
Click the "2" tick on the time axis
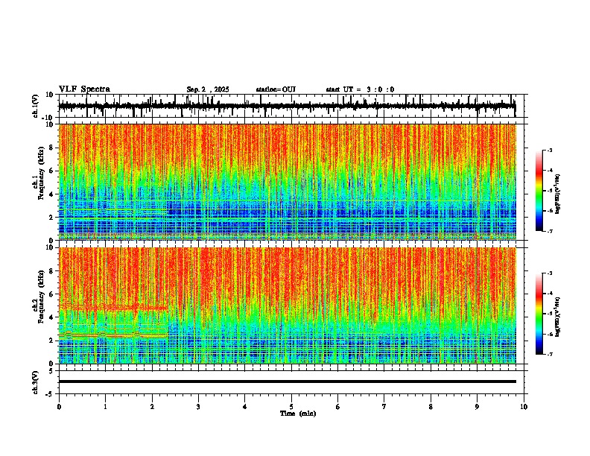coord(152,407)
